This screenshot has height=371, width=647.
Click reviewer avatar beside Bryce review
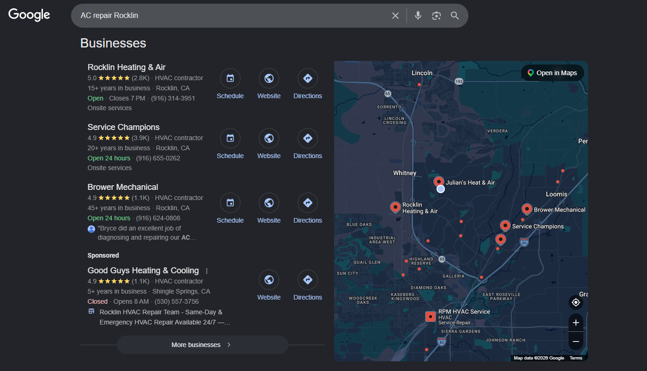(91, 229)
